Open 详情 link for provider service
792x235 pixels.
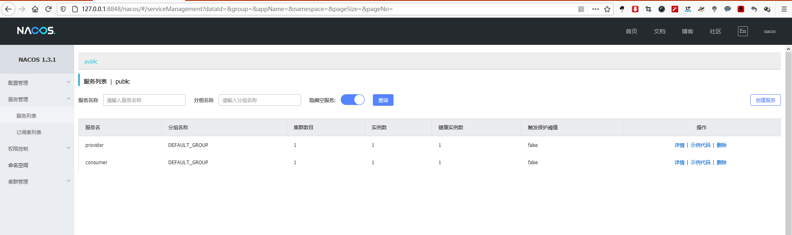click(679, 145)
